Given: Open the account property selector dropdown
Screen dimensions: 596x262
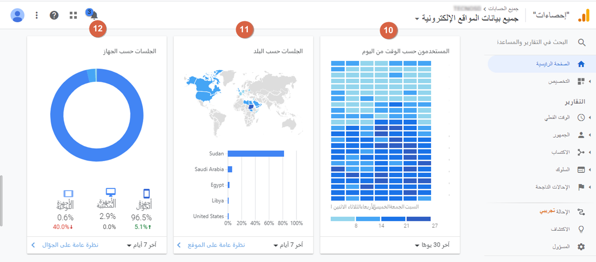Looking at the screenshot, I should pos(468,19).
